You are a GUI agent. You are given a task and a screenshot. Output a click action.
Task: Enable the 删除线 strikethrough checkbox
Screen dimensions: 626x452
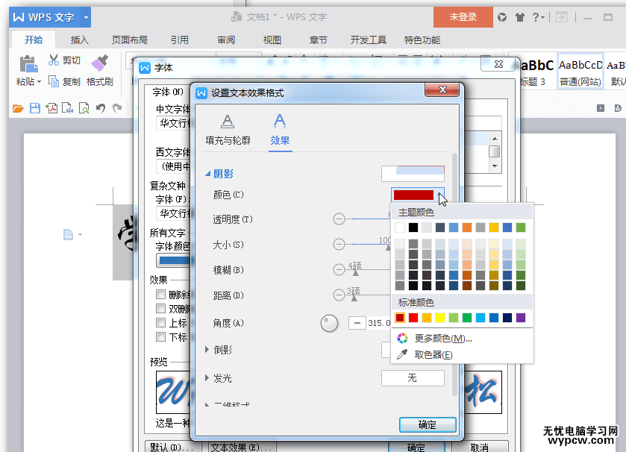160,293
